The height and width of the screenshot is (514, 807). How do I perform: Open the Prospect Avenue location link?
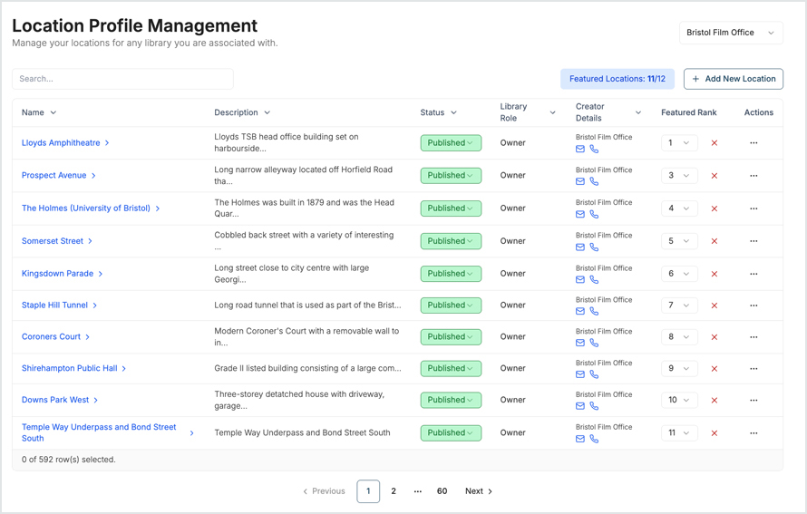pos(54,176)
